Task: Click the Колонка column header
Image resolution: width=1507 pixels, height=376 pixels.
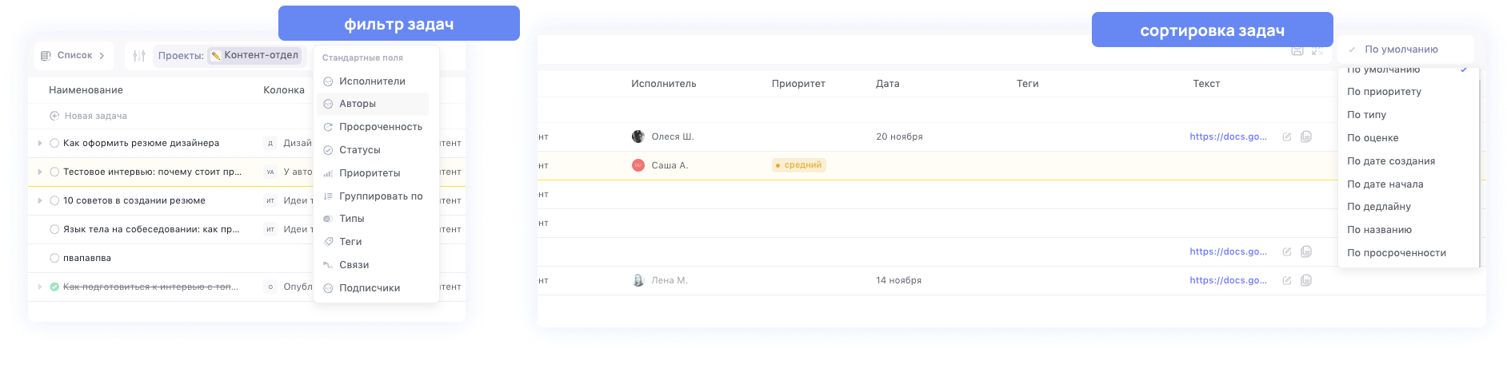Action: (x=284, y=90)
